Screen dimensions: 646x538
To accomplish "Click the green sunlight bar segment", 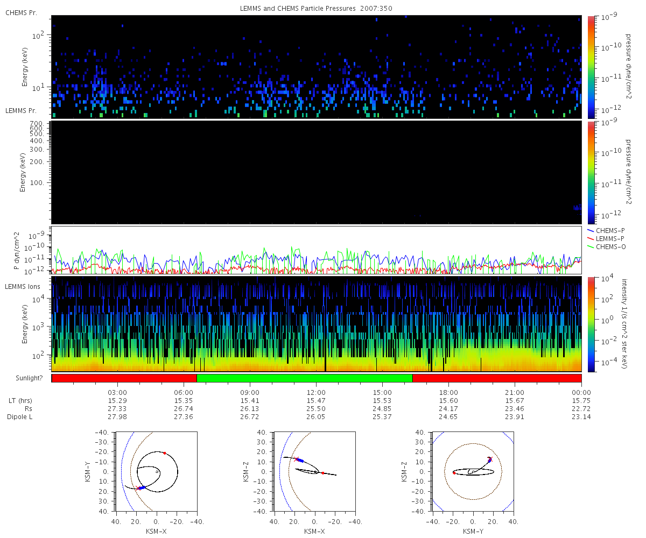I will pos(305,378).
